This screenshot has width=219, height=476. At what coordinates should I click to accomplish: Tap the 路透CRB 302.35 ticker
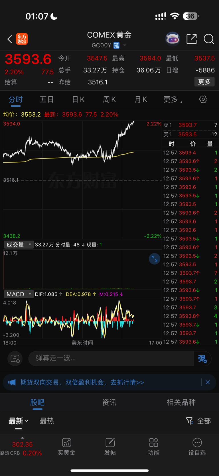point(21,449)
